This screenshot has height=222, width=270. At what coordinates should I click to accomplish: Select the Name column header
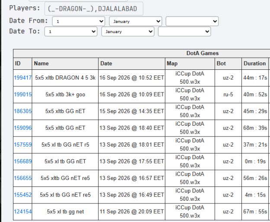[x=41, y=63]
